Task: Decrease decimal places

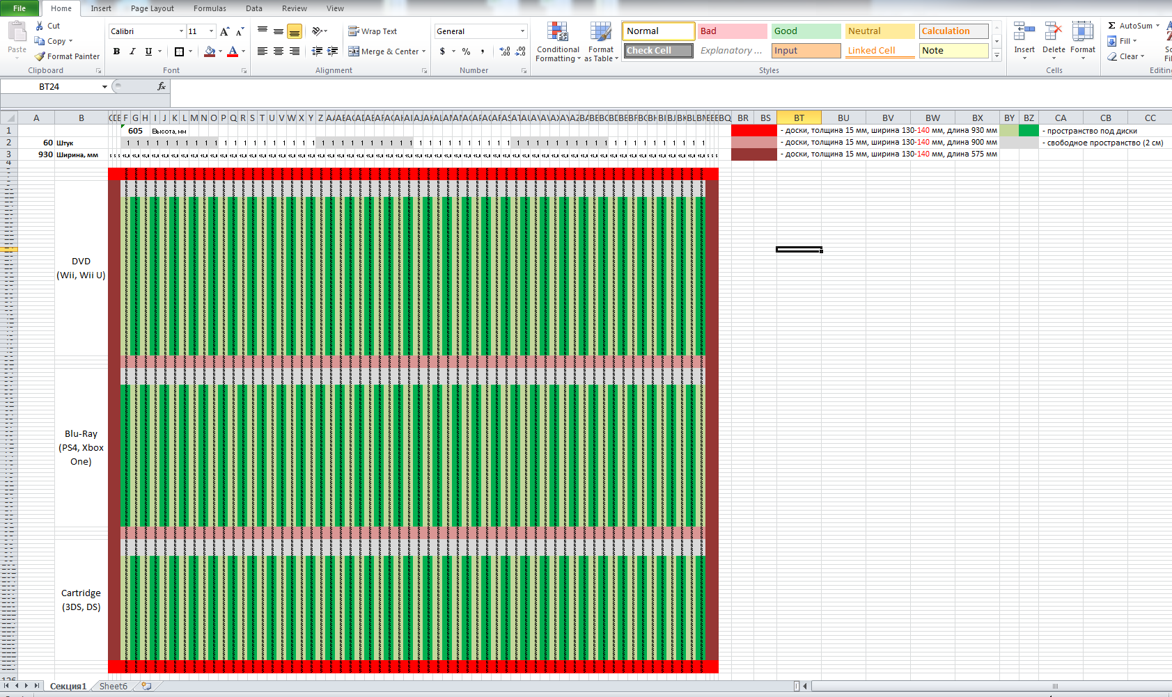Action: click(521, 51)
